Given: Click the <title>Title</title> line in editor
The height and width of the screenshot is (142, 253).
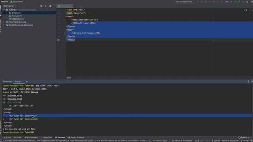Looking at the screenshot, I should pyautogui.click(x=83, y=23).
